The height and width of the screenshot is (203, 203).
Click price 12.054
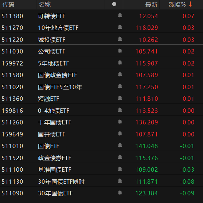click(149, 16)
